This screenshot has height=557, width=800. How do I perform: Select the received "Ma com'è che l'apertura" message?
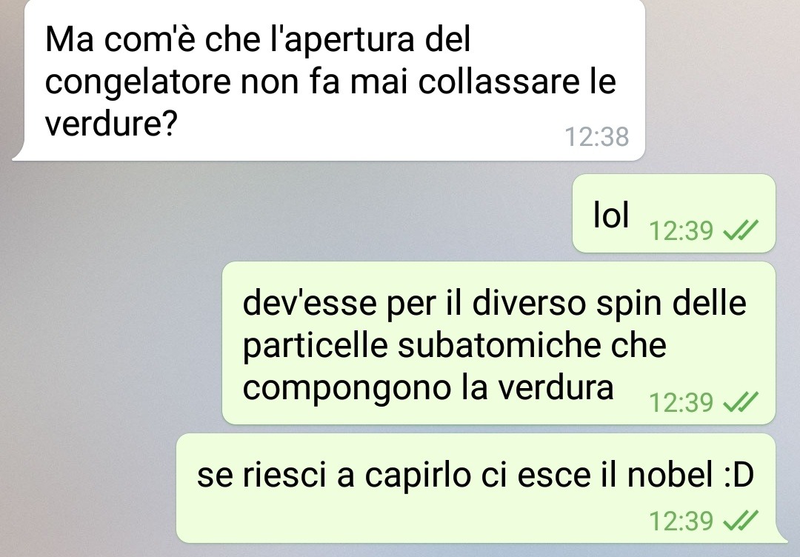tap(329, 80)
